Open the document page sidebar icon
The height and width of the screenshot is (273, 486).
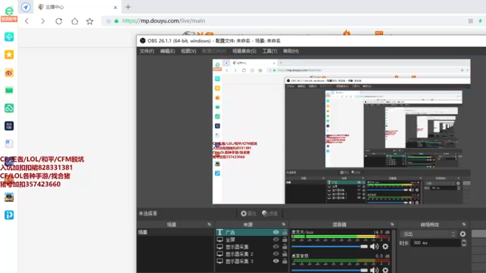coord(9,144)
